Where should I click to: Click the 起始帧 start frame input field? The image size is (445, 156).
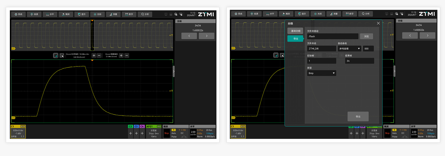(x=321, y=61)
